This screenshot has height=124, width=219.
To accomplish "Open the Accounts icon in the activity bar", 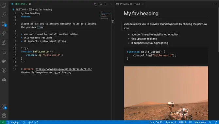I will click(4, 107).
